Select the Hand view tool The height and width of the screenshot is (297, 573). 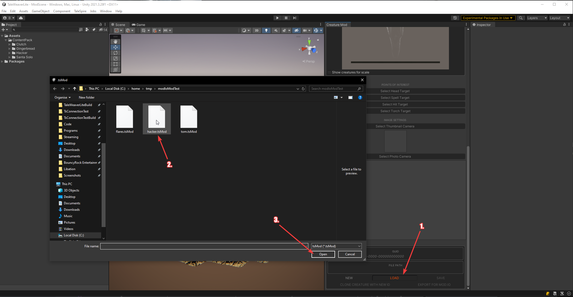point(116,42)
